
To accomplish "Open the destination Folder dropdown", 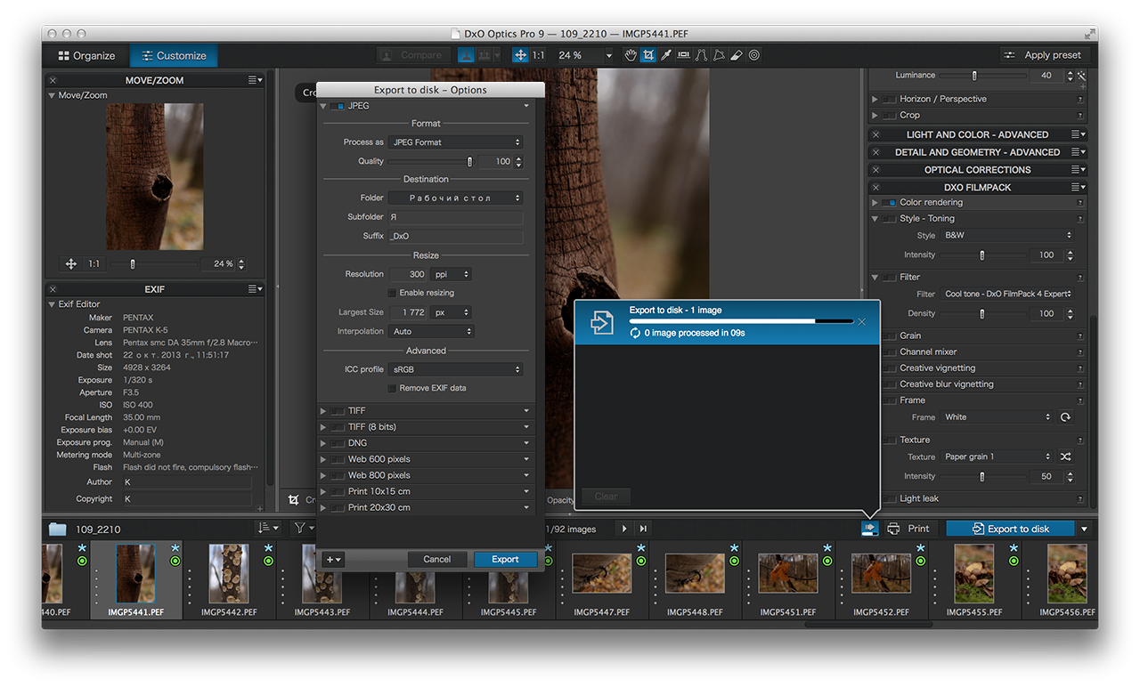I will 456,198.
